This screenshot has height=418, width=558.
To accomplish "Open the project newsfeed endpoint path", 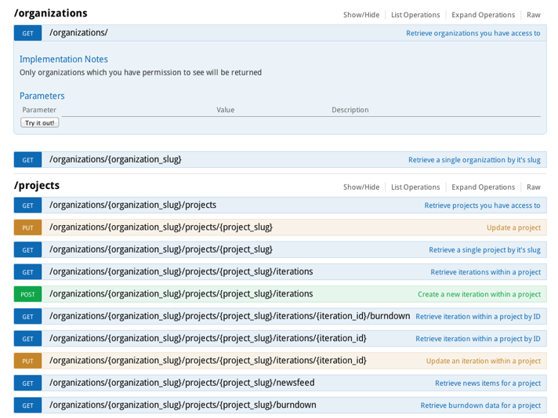I will [182, 383].
